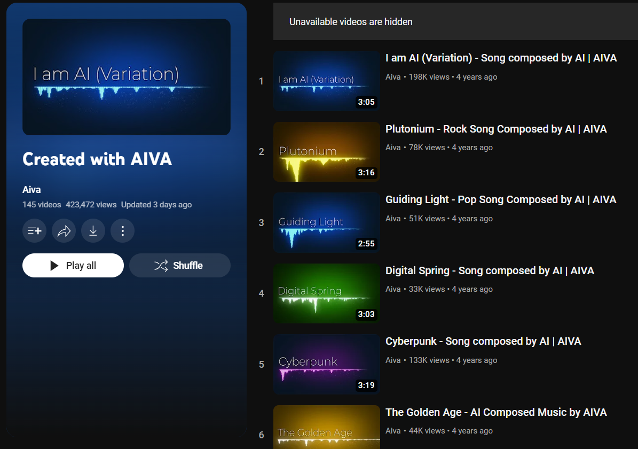The width and height of the screenshot is (638, 449).
Task: Click Aiva channel name under Cyberpunk video
Action: coord(393,360)
